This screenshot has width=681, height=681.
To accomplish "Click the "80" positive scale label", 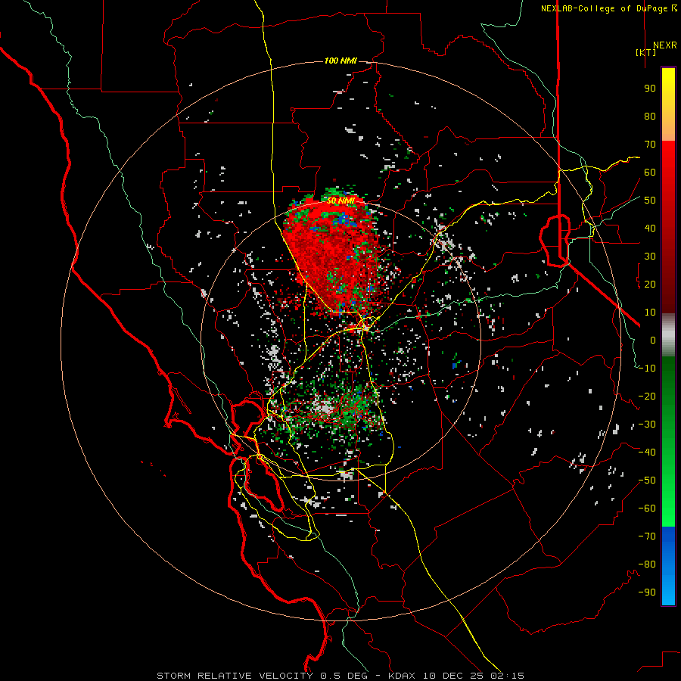I will [650, 117].
